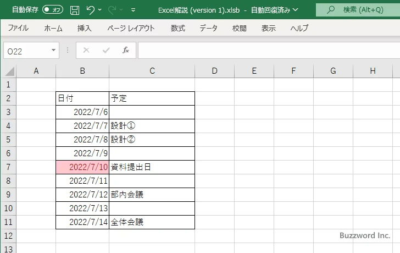Switch to the 挿入 tab
Screen dimensions: 400x253
pyautogui.click(x=85, y=28)
